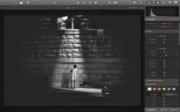Screen dimensions: 180x112
Task: Disable the Clarity & Structure checkbox
Action: [177, 80]
